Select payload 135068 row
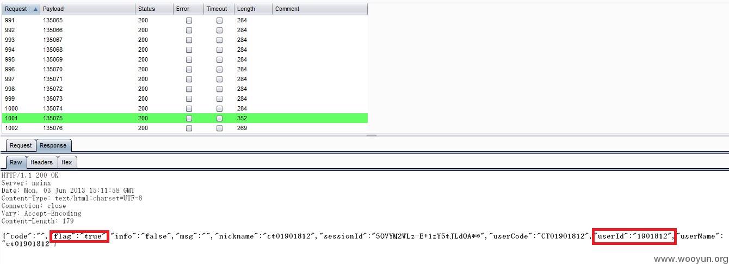Image resolution: width=729 pixels, height=264 pixels. click(184, 50)
